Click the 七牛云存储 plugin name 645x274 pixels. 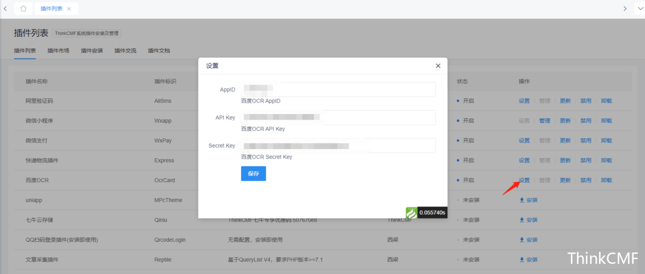click(39, 220)
